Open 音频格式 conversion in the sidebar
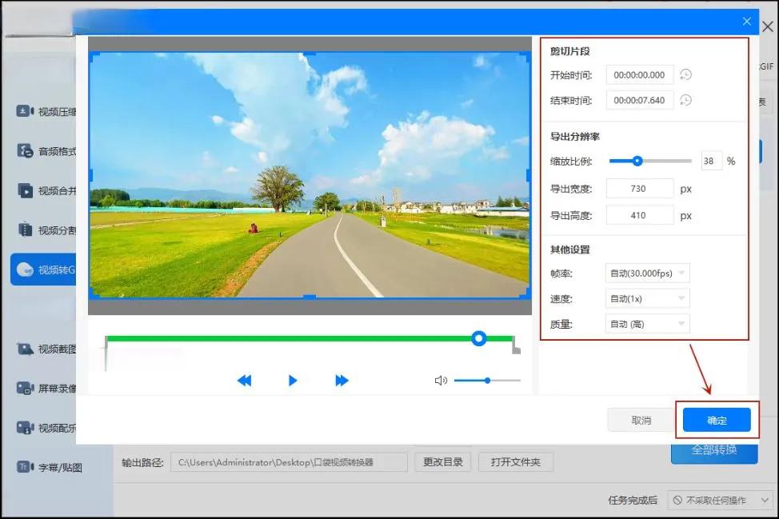779x519 pixels. [46, 151]
